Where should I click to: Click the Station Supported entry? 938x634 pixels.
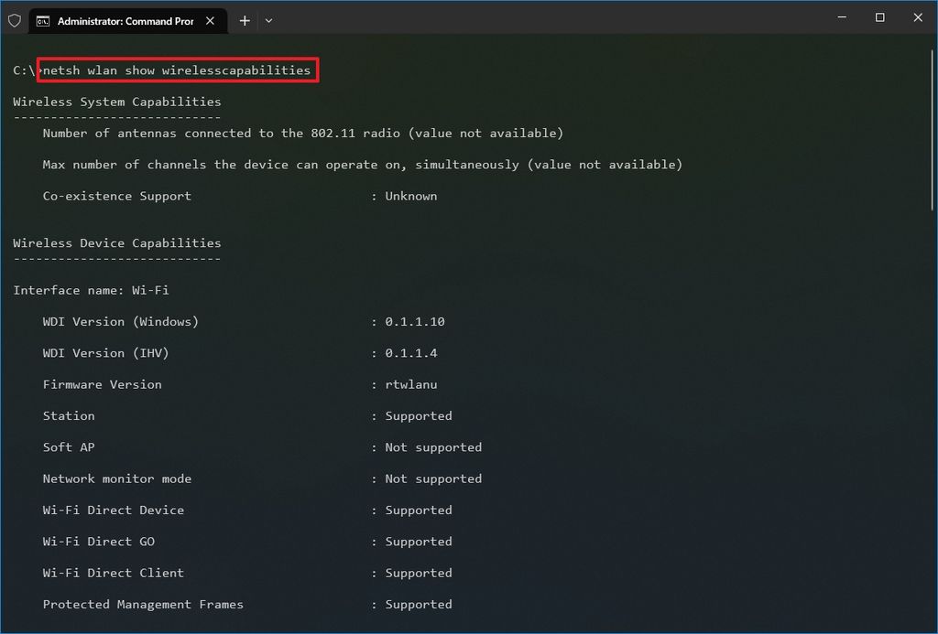click(69, 415)
